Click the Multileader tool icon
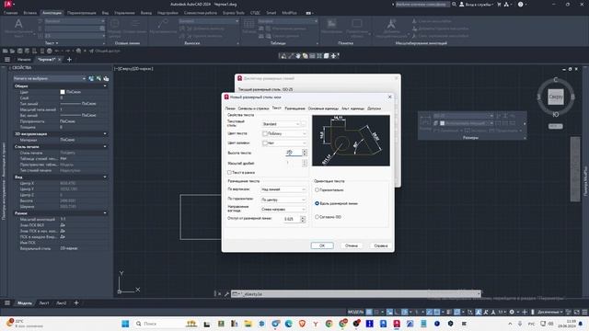The width and height of the screenshot is (589, 331). pyautogui.click(x=163, y=25)
